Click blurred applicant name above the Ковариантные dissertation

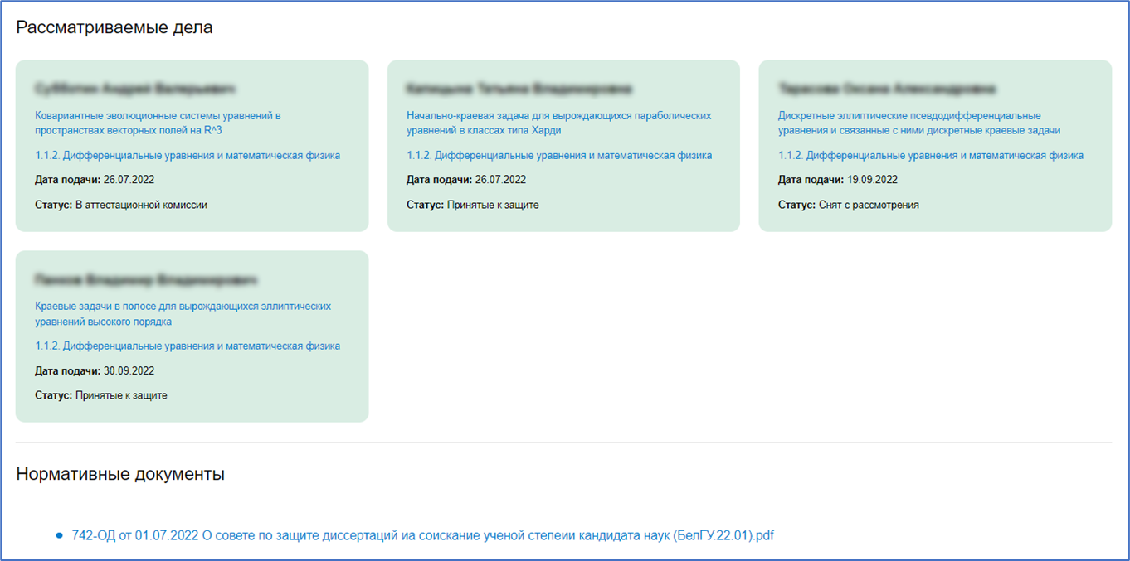point(135,88)
